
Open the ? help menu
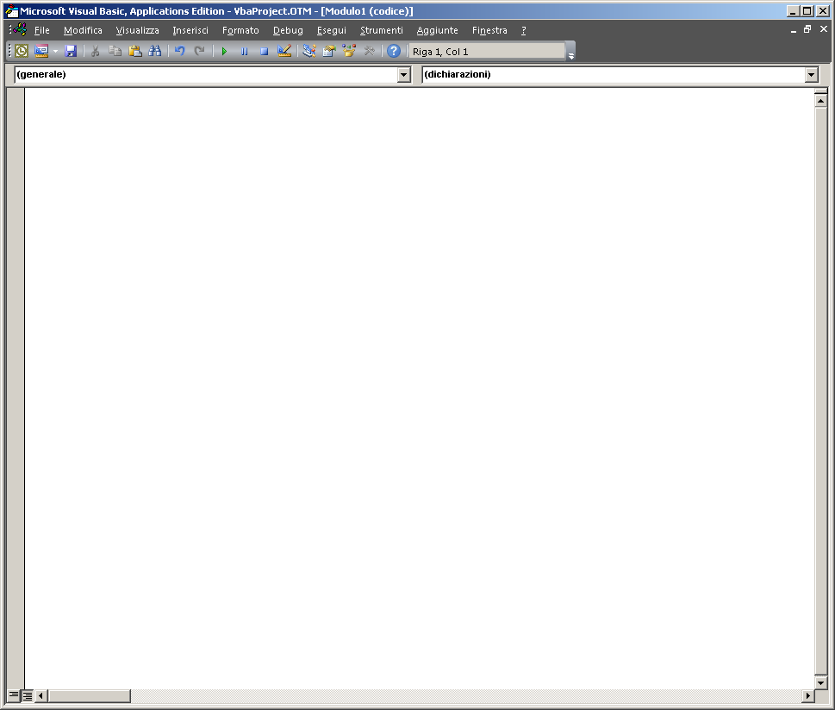[523, 30]
